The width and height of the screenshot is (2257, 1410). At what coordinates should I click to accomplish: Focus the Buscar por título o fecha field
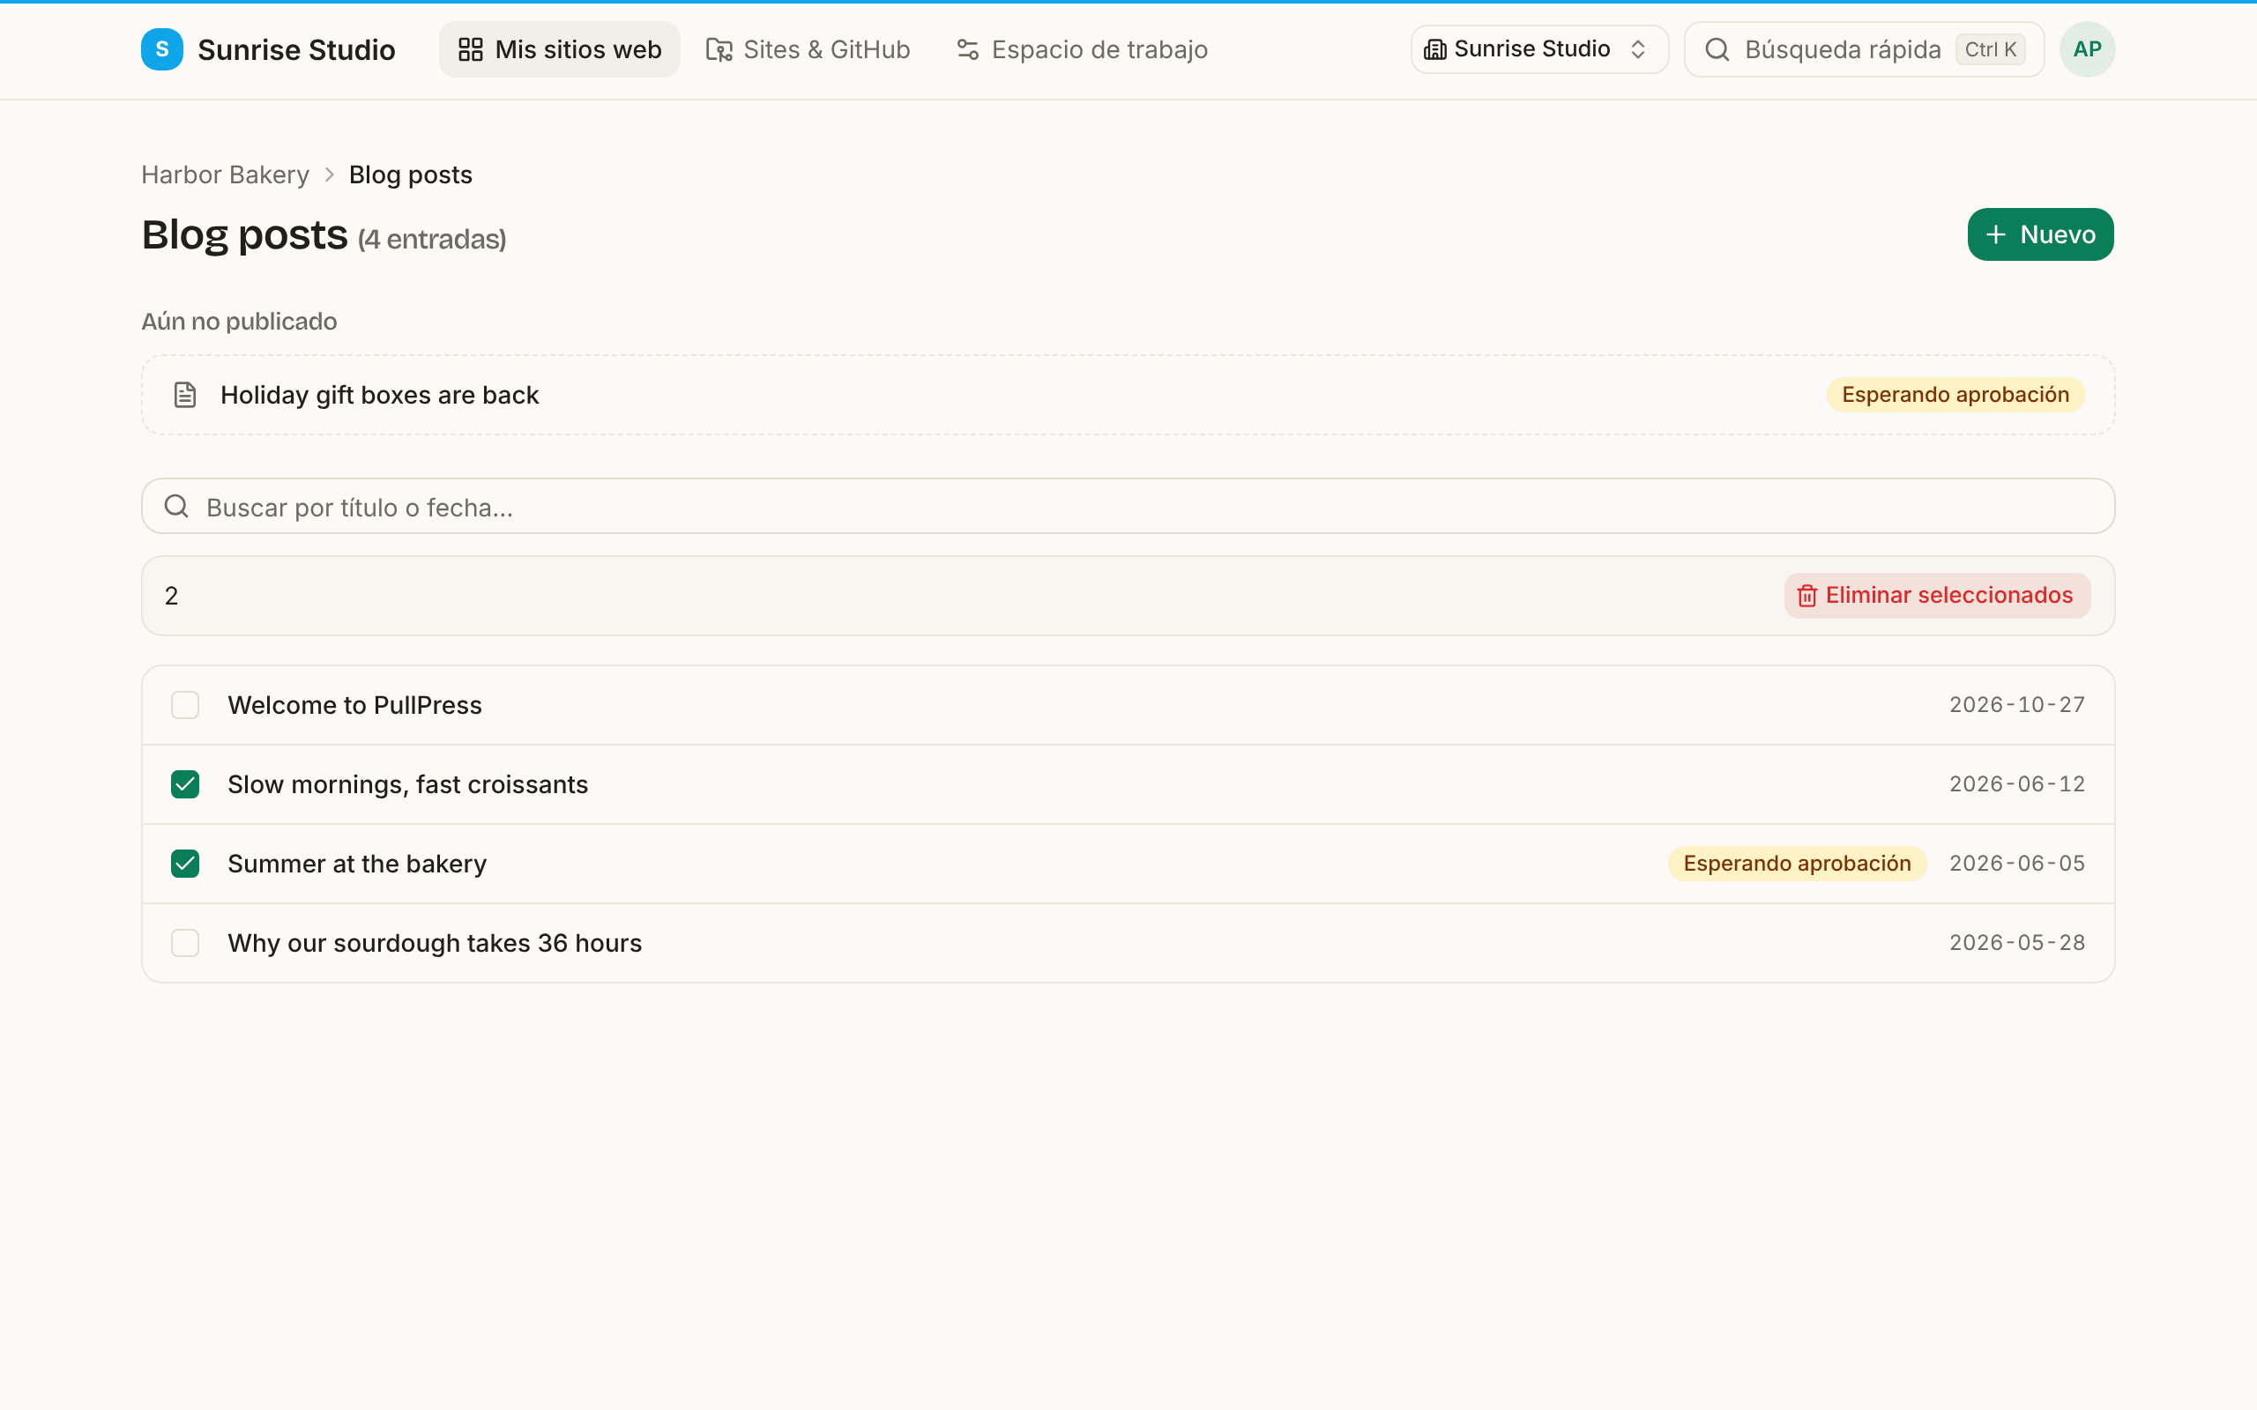1128,507
